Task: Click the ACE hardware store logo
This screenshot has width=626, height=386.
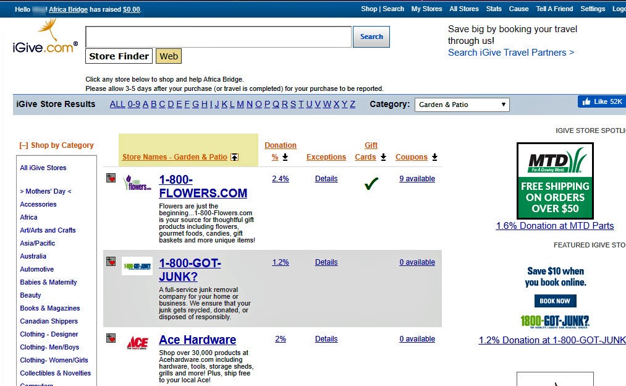Action: pyautogui.click(x=137, y=343)
